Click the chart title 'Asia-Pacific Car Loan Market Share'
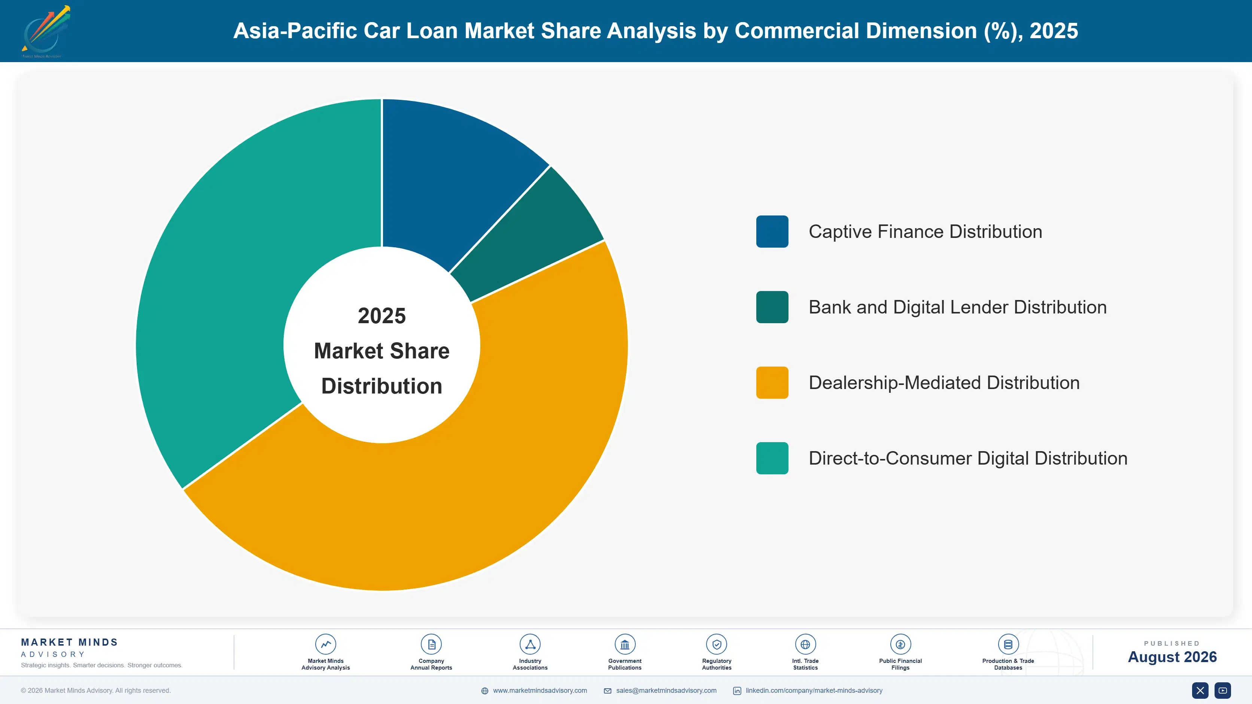1252x704 pixels. (656, 31)
